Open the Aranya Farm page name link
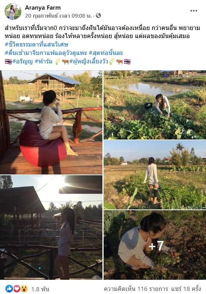Viewport: 206px width, 294px height. 43,8
